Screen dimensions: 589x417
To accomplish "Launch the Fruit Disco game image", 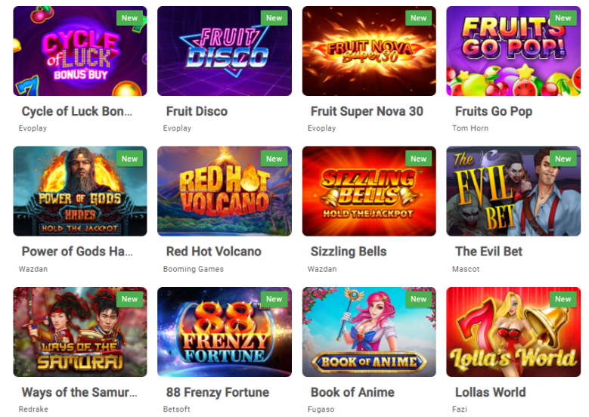I will point(224,51).
